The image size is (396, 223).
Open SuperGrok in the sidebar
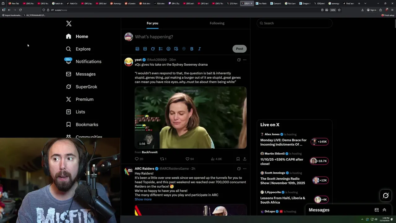click(x=82, y=87)
